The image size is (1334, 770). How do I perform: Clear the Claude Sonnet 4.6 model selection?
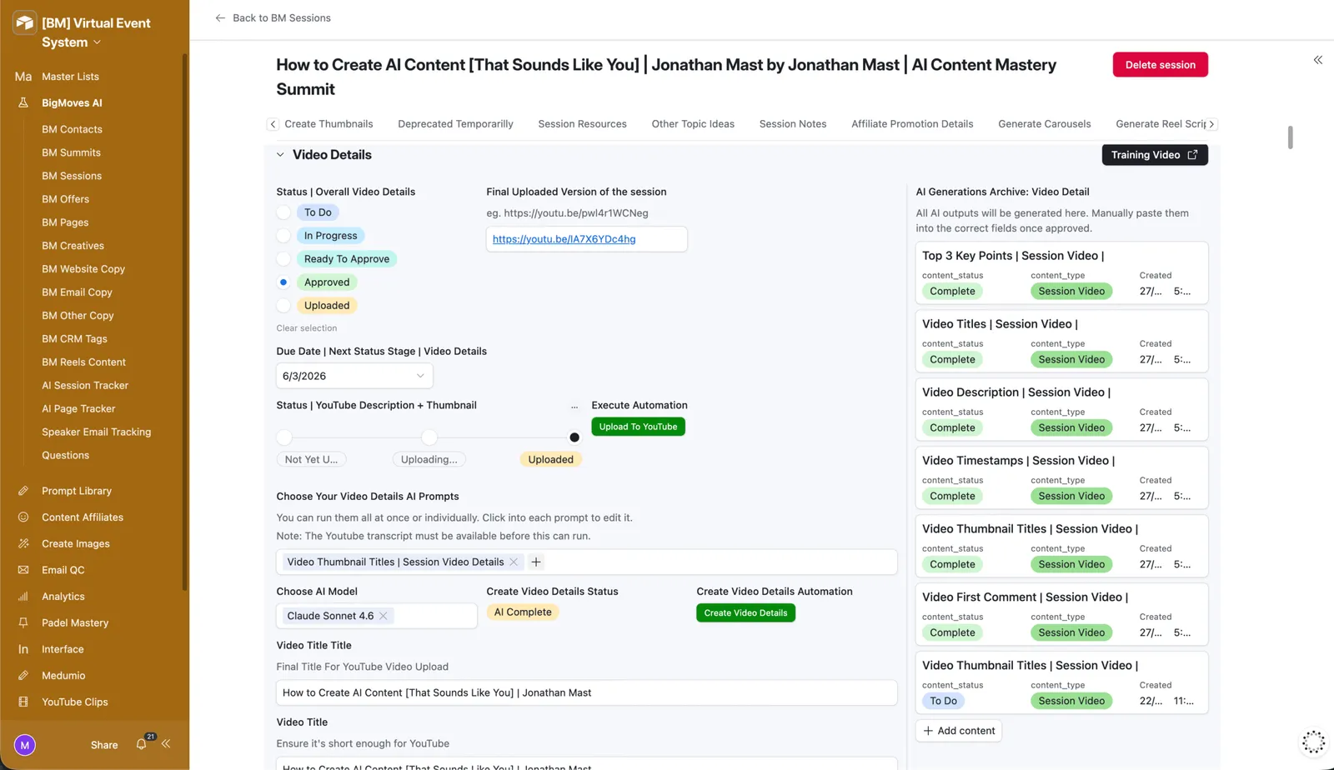pyautogui.click(x=384, y=616)
